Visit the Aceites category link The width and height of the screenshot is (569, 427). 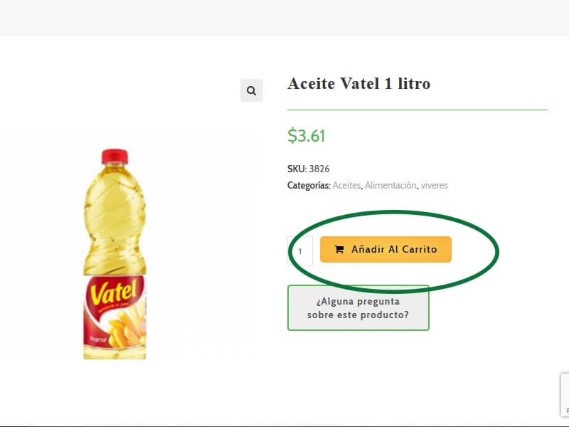point(346,185)
